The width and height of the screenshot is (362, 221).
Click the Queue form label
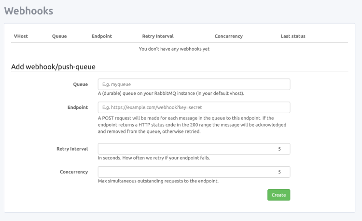point(80,84)
